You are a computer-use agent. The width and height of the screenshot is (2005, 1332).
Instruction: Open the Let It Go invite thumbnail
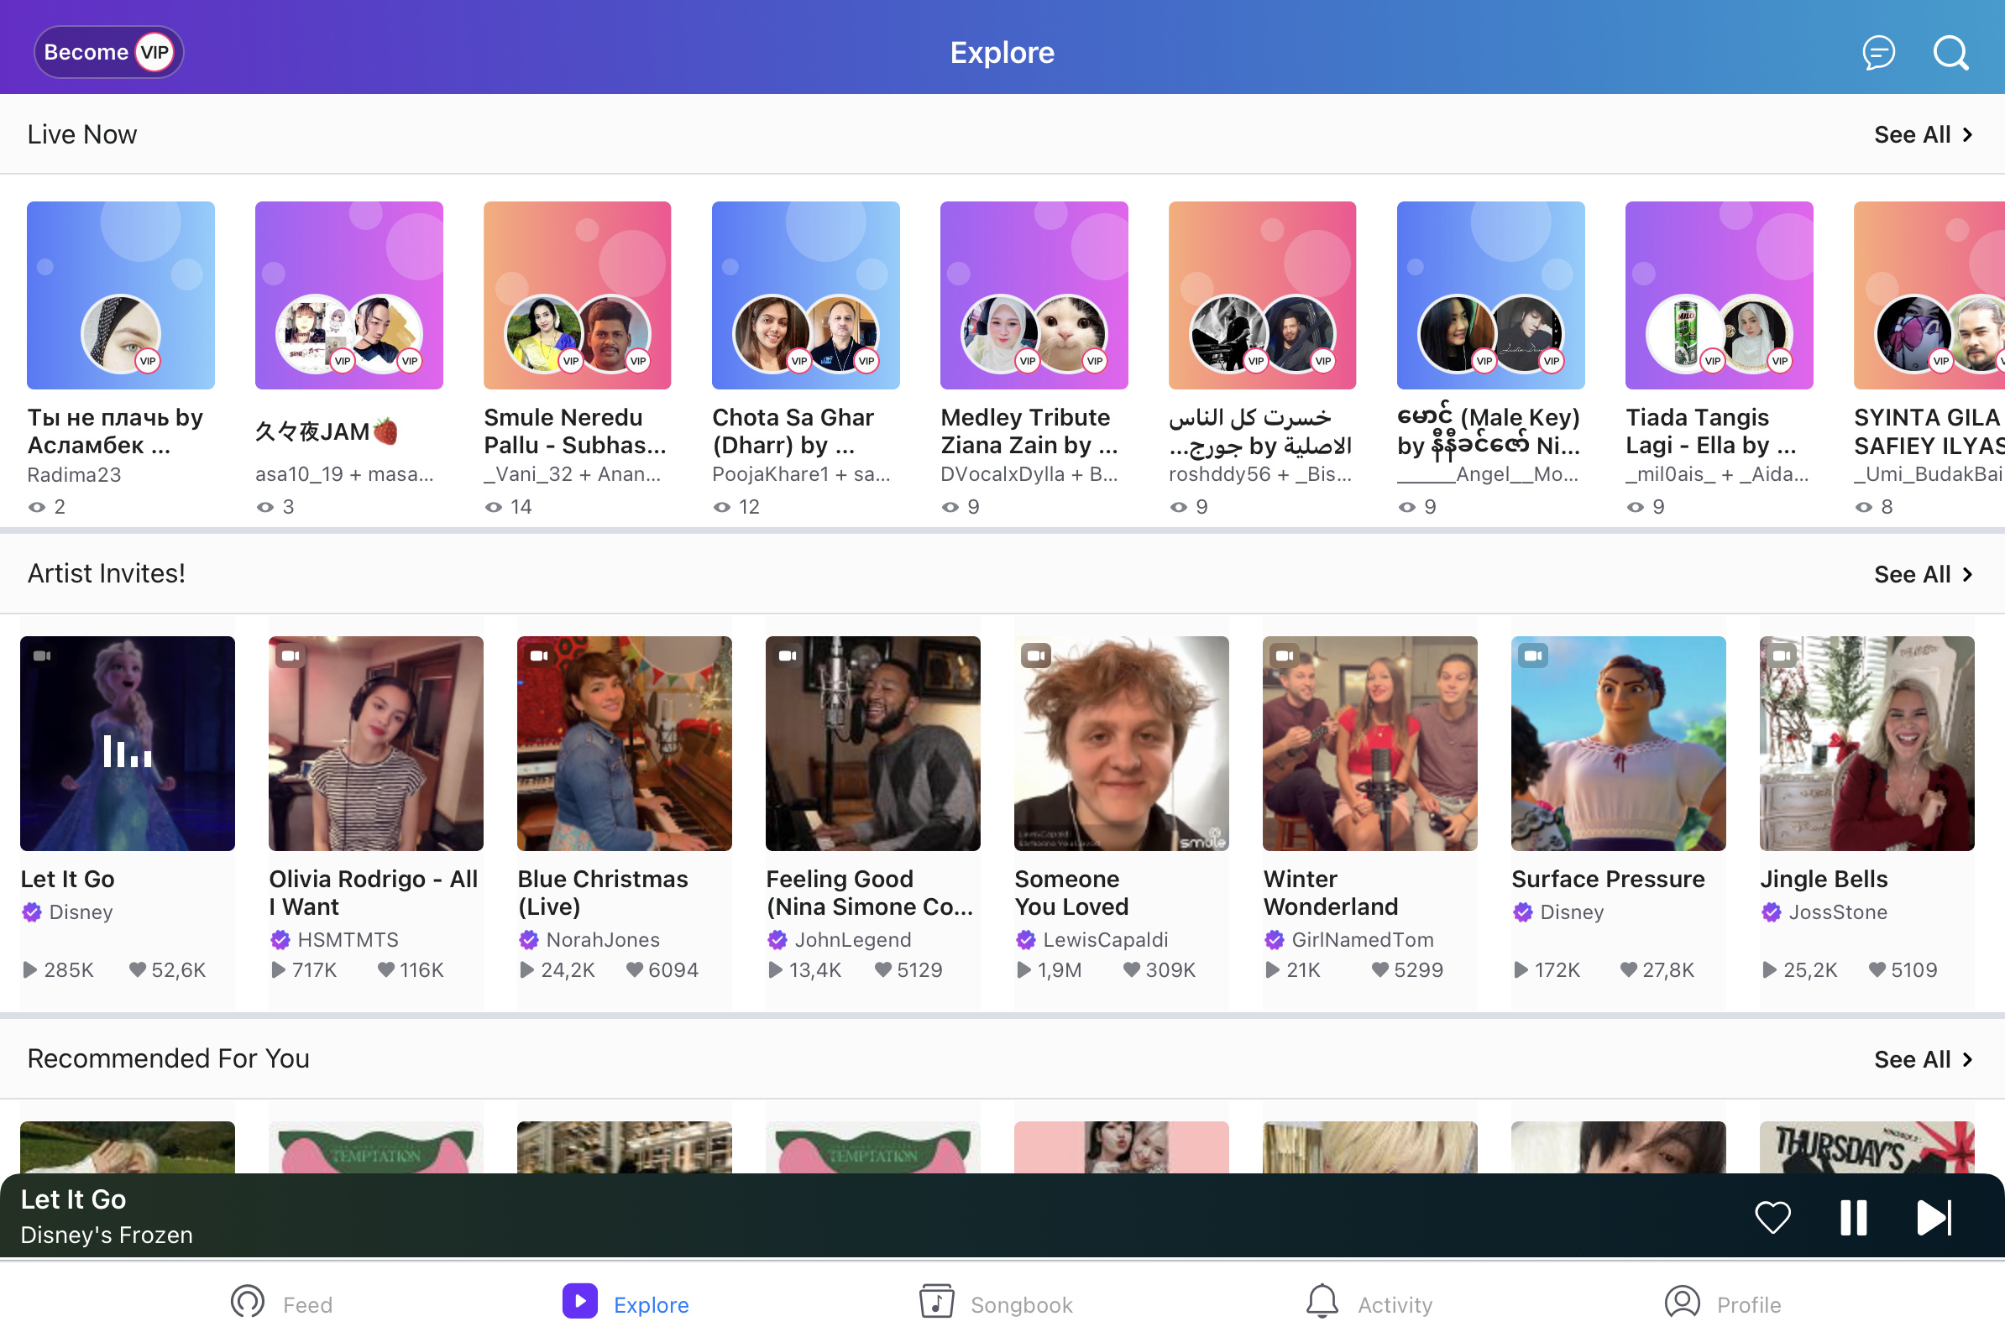tap(128, 744)
